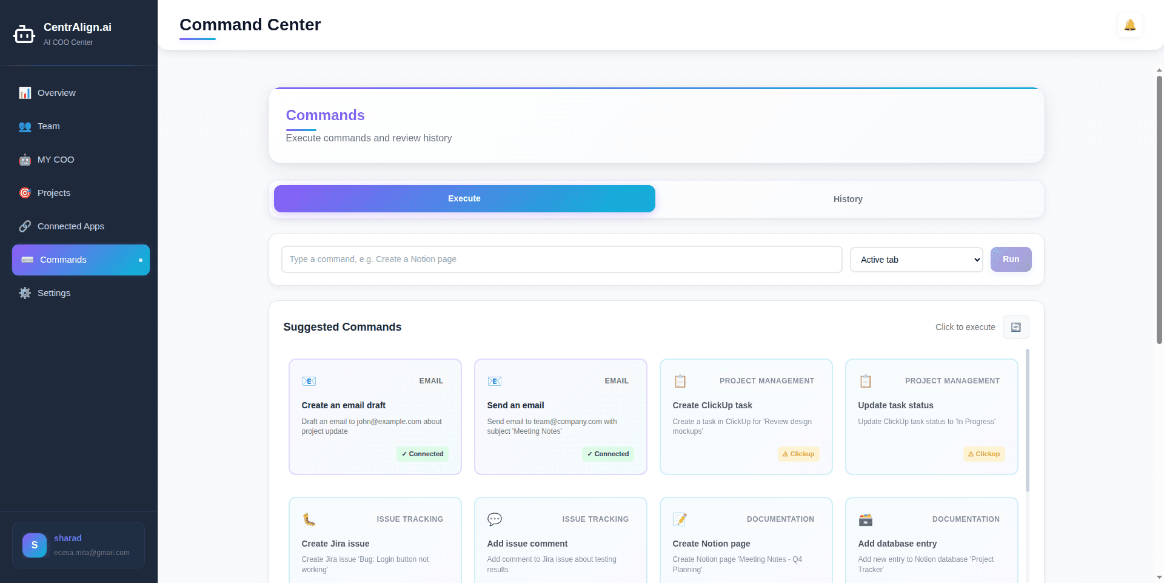1164x583 pixels.
Task: Click the suggested commands vertical scrollbar
Action: point(1027,420)
